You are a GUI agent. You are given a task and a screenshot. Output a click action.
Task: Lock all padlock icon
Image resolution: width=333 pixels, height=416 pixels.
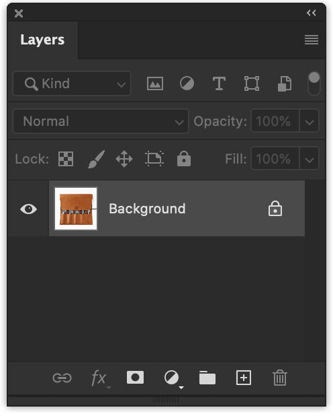pos(184,159)
